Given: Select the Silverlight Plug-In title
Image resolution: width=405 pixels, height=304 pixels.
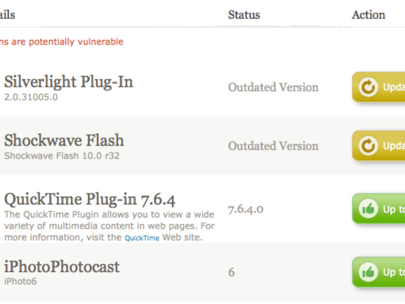Looking at the screenshot, I should click(68, 82).
